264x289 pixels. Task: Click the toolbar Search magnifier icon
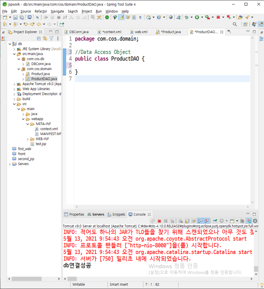coord(235,24)
